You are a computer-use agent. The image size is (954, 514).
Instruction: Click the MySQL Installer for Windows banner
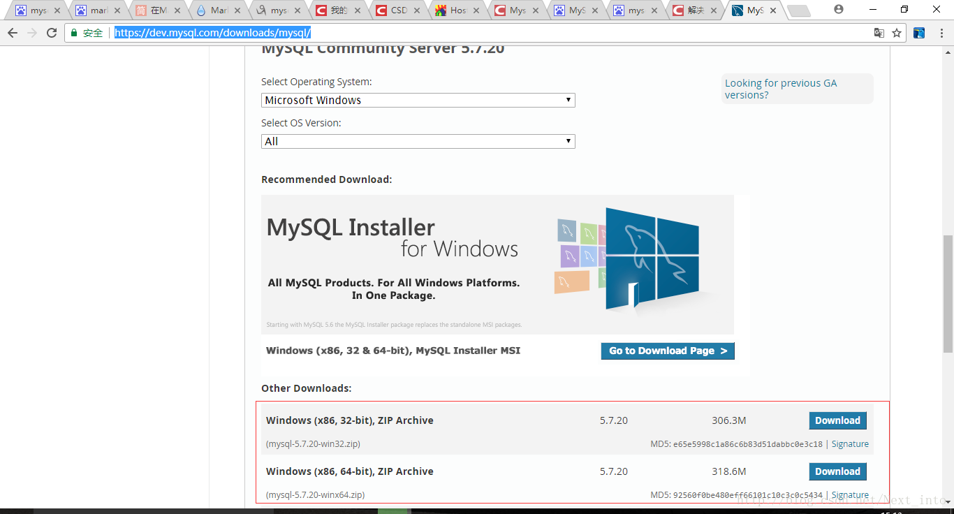[x=497, y=264]
